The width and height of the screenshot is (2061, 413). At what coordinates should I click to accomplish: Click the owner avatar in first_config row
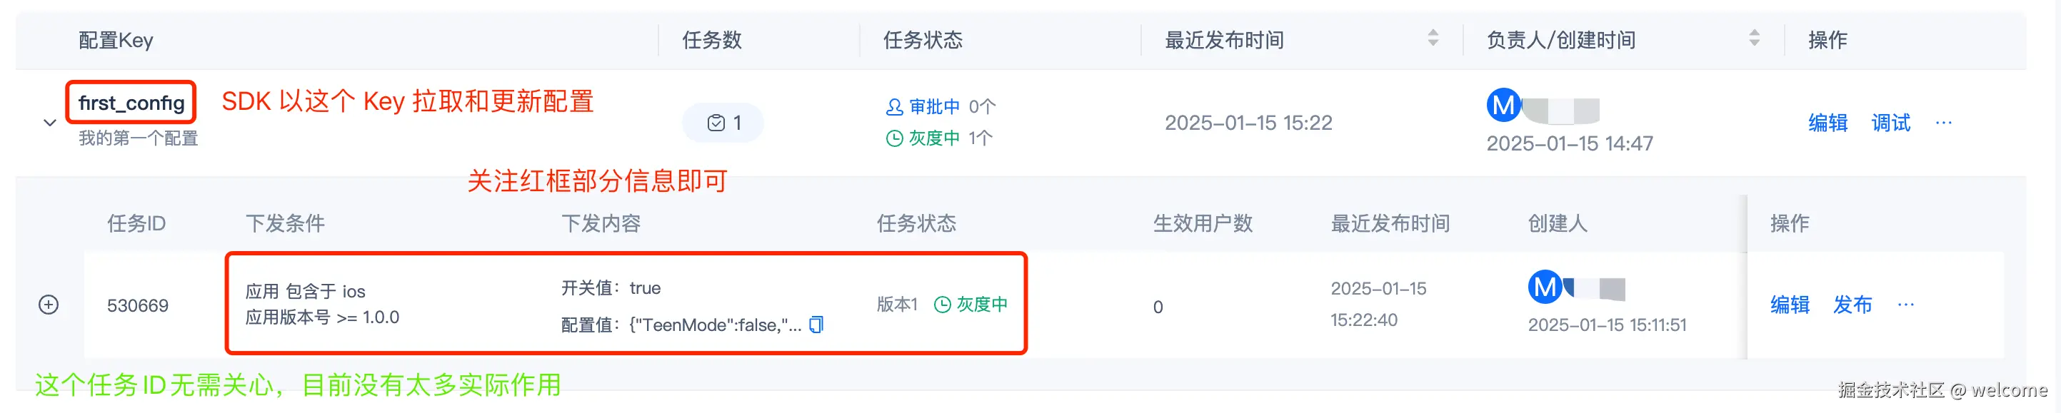click(1503, 106)
